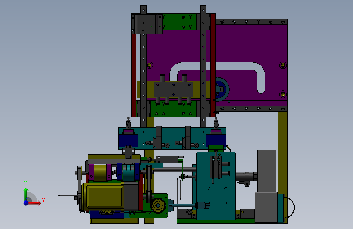The height and width of the screenshot is (229, 353).
Task: Select the dark top bar with six screws
Action: pos(252,22)
